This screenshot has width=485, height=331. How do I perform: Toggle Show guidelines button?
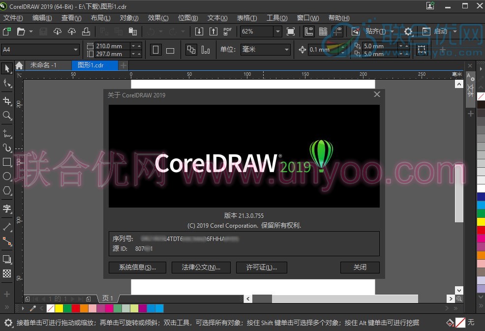tap(337, 31)
